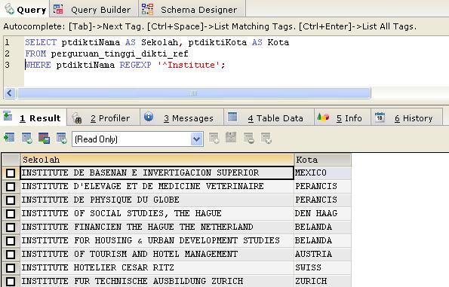The height and width of the screenshot is (287, 449).
Task: Select cell INSTITUTE DE PHYSIQUE DU GLOBE
Action: (157, 200)
